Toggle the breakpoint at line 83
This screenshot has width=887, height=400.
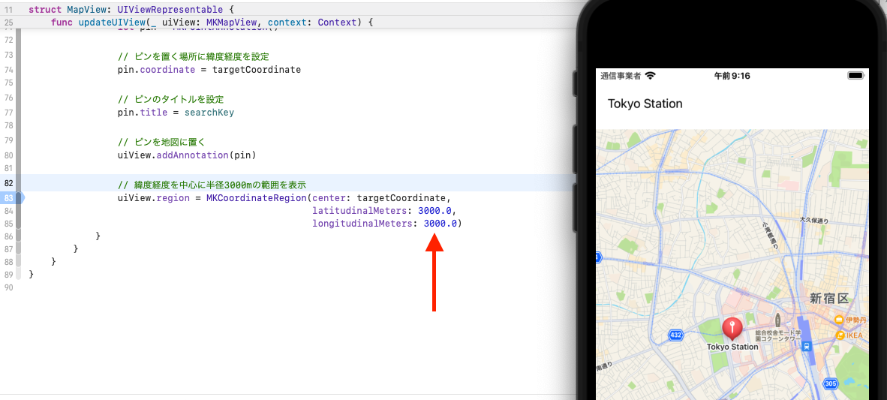[11, 197]
